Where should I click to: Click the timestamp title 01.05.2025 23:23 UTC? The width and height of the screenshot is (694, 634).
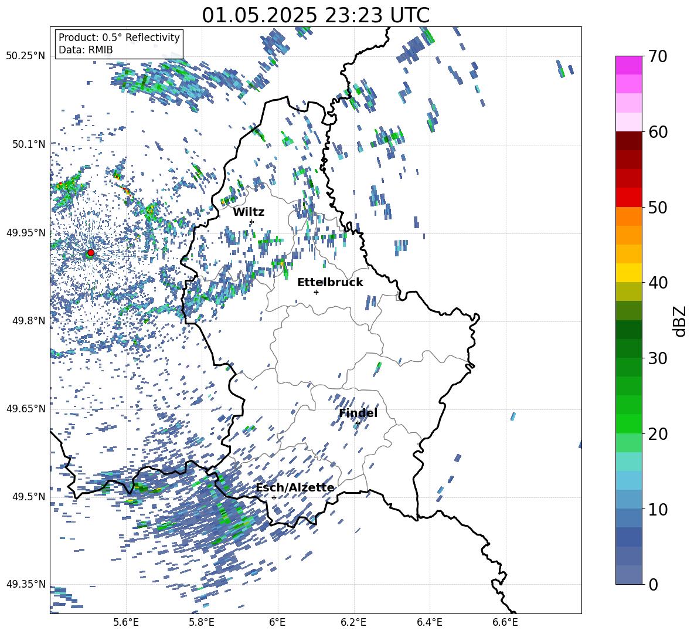coord(315,15)
